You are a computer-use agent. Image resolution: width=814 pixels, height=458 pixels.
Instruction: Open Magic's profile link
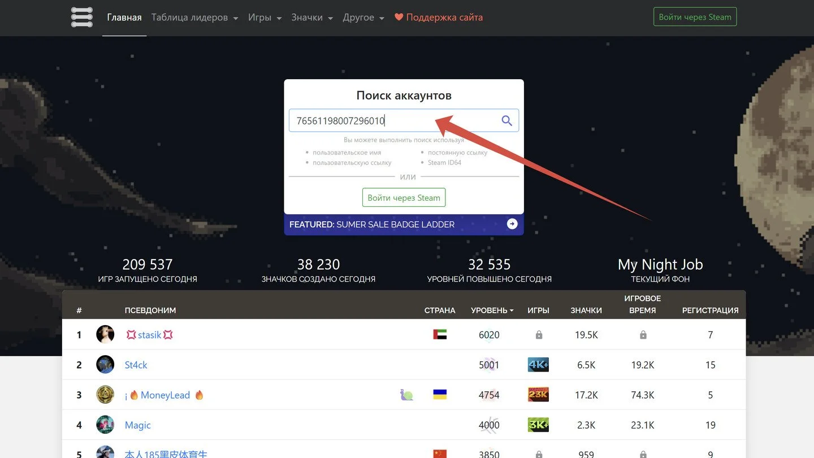click(138, 425)
